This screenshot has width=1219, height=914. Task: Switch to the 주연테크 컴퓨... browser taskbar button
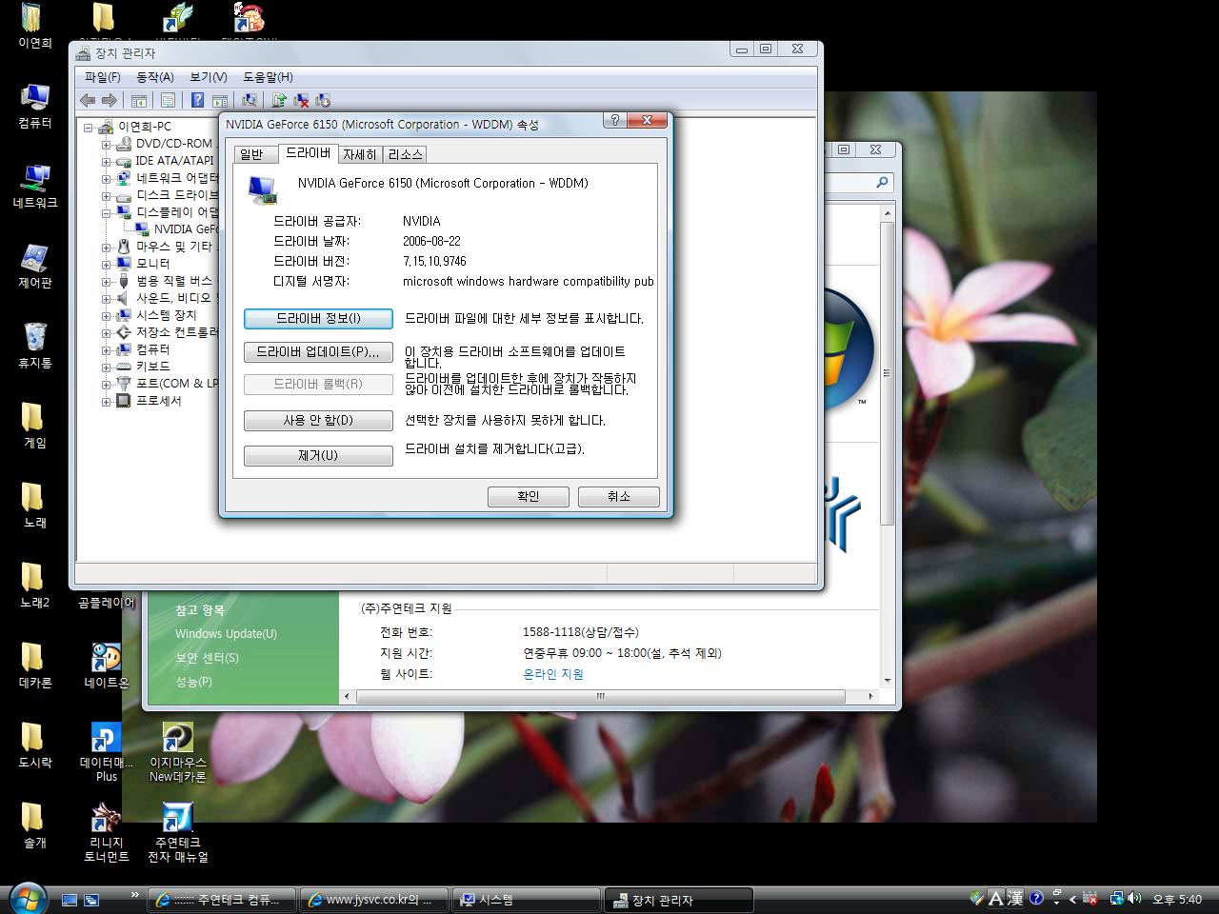(223, 900)
